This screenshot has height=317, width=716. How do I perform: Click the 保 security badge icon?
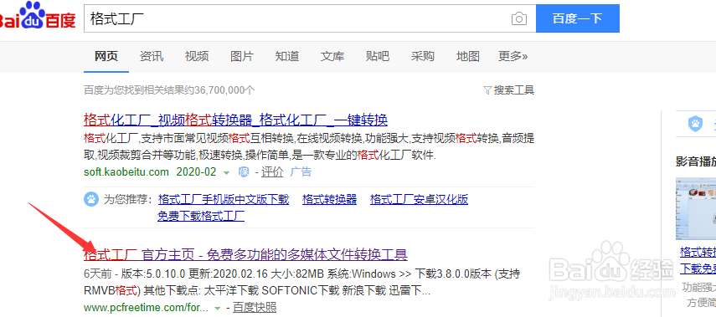click(x=244, y=172)
